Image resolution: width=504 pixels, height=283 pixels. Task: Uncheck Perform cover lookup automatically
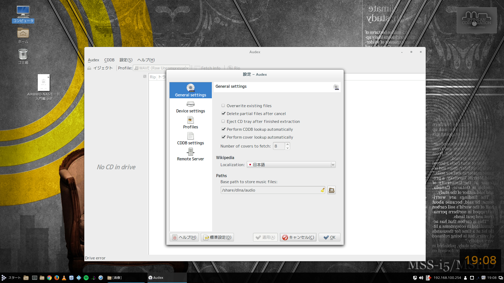223,137
